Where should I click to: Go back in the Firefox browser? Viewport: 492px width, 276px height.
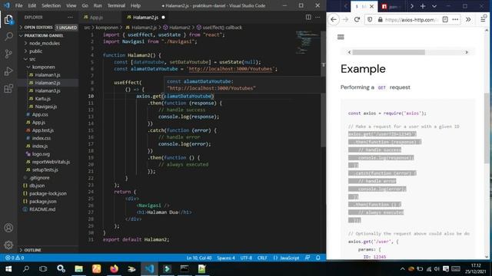point(334,20)
